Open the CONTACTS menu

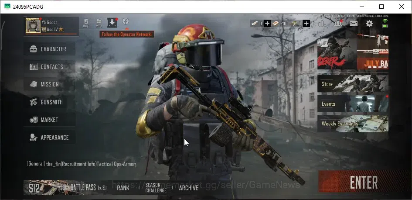(50, 67)
